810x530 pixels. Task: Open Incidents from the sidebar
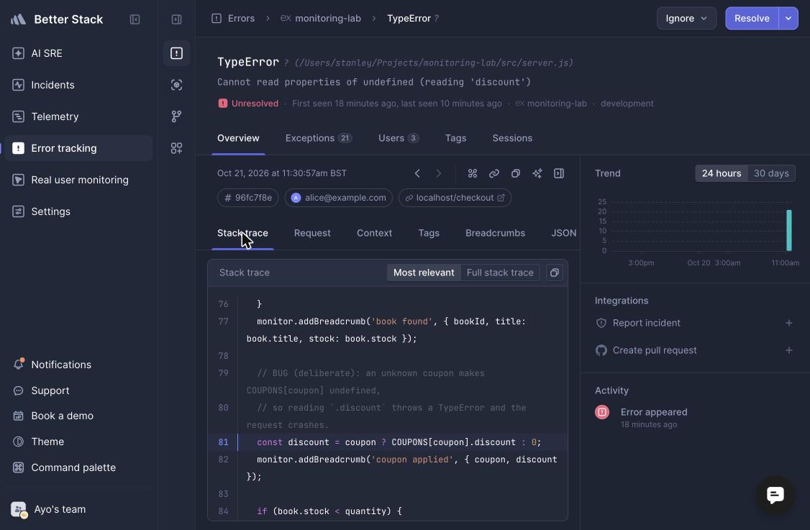78,85
